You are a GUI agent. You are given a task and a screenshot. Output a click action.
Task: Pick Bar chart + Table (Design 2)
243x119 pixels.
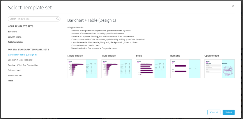(x=20, y=60)
